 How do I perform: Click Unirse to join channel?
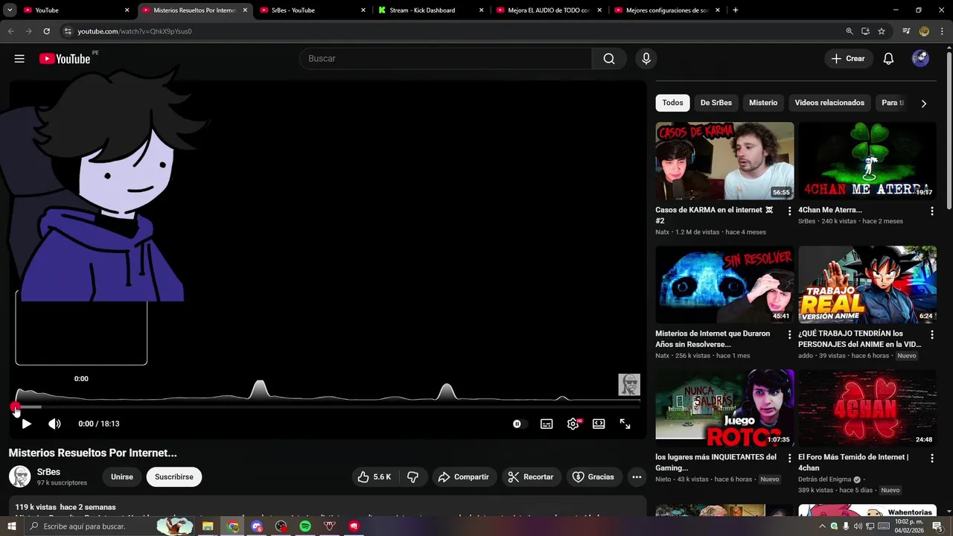[122, 477]
